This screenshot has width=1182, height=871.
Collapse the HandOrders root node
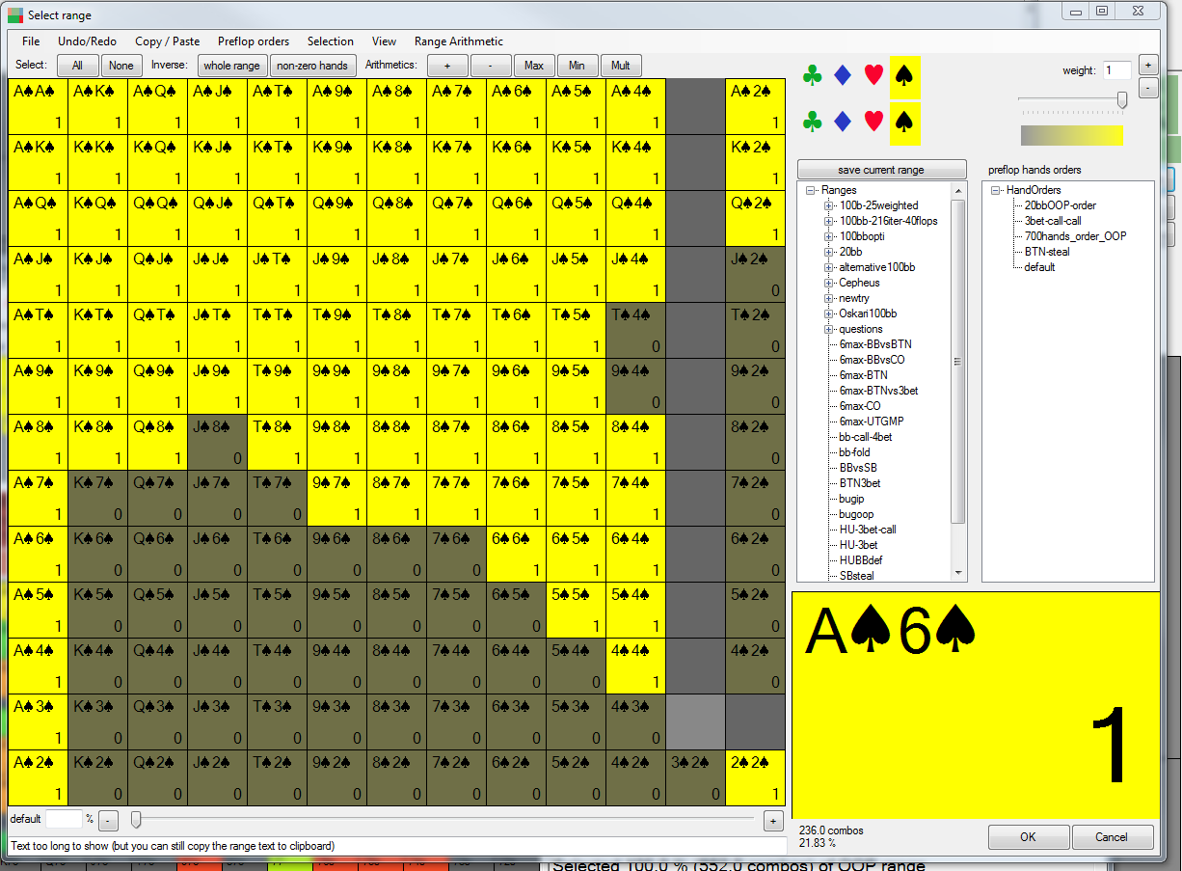[996, 190]
